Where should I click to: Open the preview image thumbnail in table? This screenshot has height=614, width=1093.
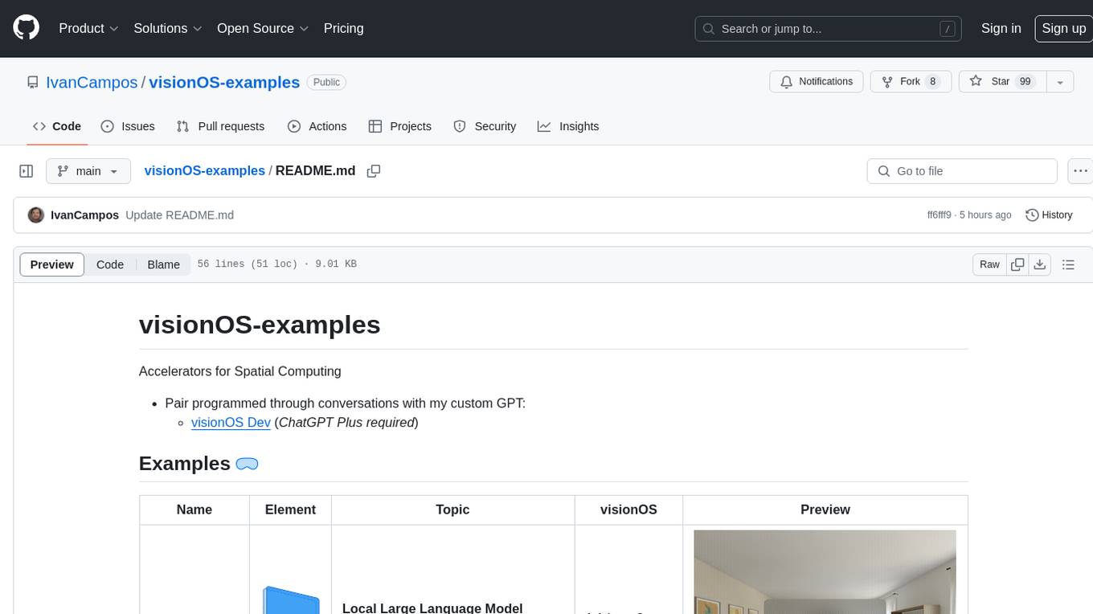[x=825, y=572]
